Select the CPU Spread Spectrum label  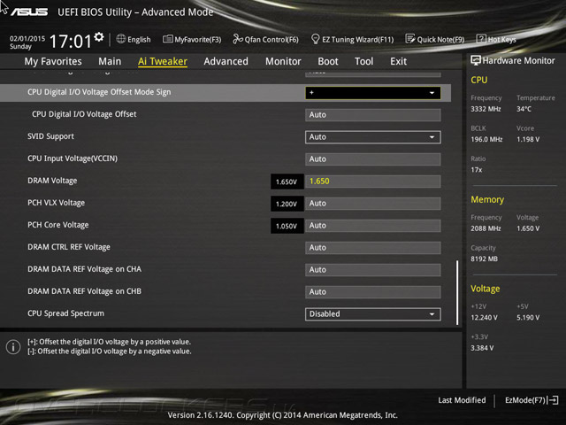click(65, 313)
